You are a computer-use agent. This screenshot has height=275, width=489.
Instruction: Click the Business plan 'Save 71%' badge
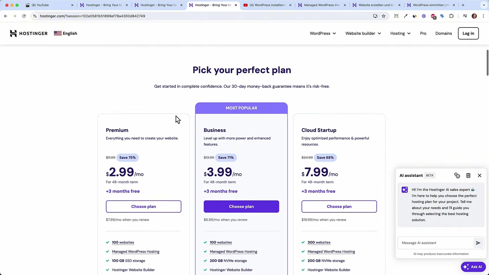tap(226, 157)
